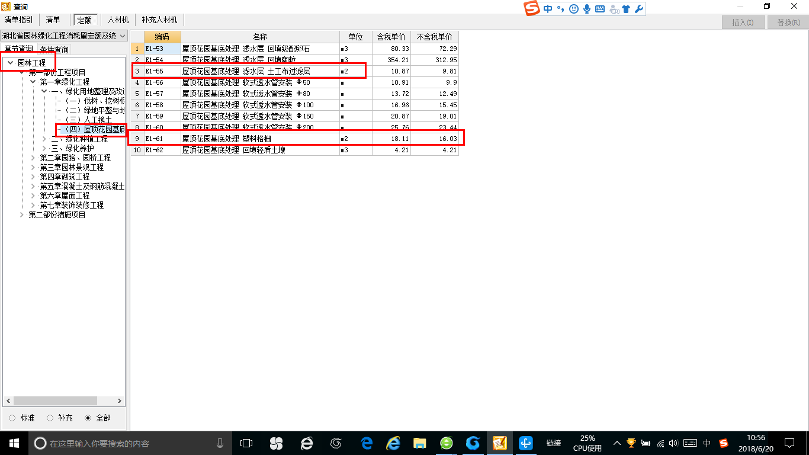Image resolution: width=809 pixels, height=455 pixels.
Task: Sort by the 编码 column header
Action: click(162, 37)
